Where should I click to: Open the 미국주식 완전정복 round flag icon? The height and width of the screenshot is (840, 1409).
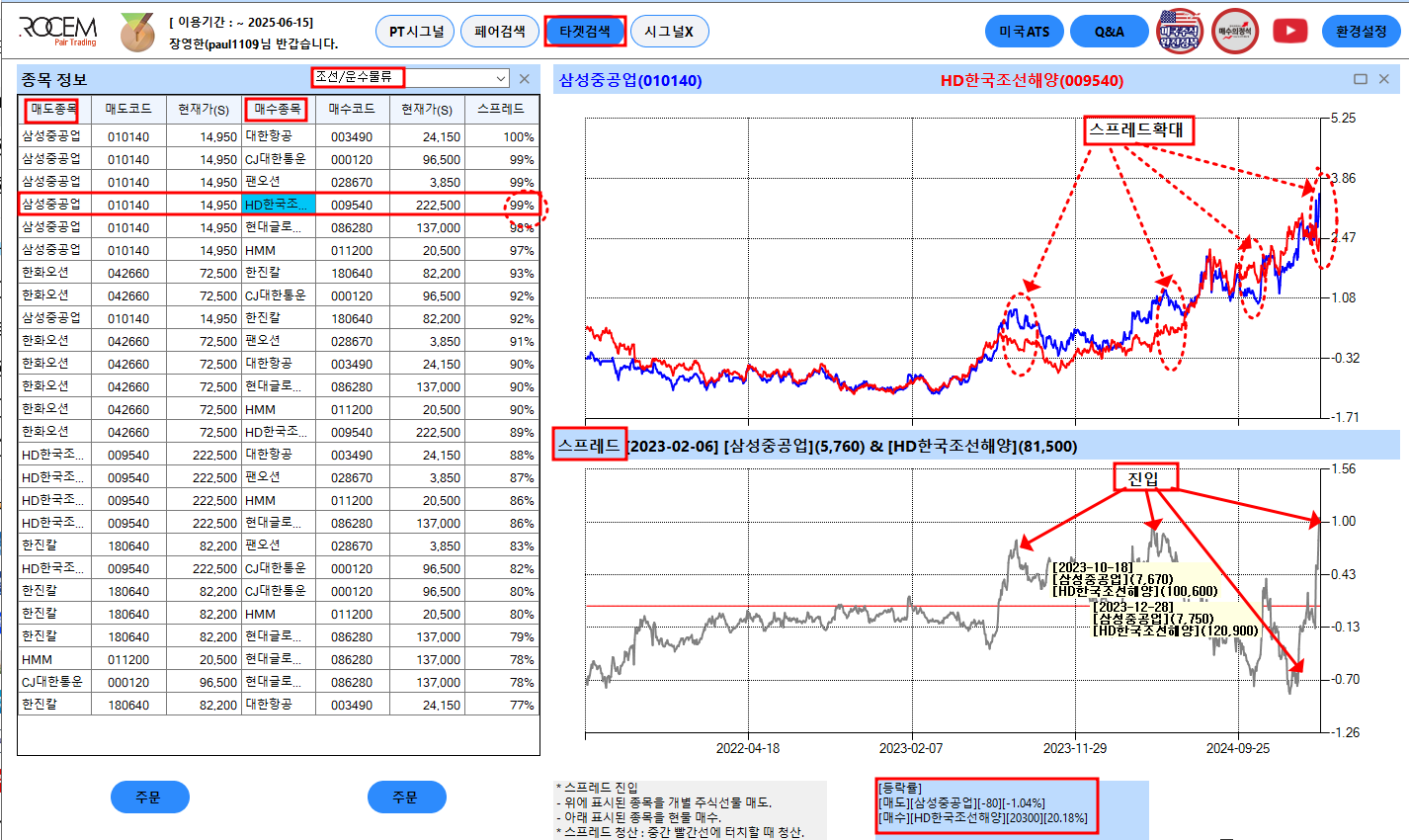tap(1181, 31)
